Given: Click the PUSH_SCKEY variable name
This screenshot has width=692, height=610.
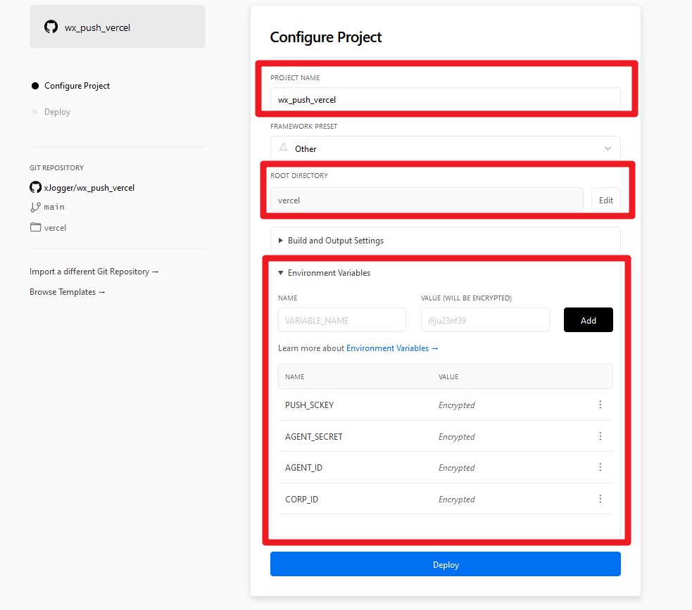Looking at the screenshot, I should coord(309,405).
